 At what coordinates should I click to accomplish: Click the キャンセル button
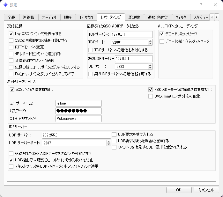[x=206, y=190]
